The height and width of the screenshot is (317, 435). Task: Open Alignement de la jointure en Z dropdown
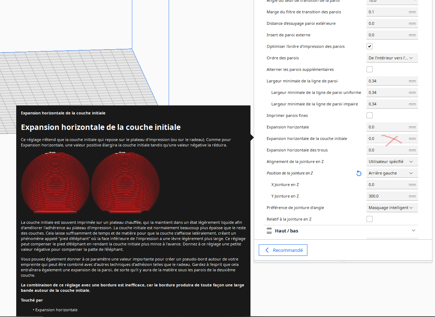392,162
